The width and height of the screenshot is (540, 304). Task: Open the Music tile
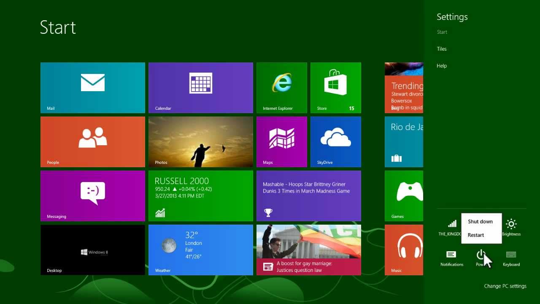(404, 250)
